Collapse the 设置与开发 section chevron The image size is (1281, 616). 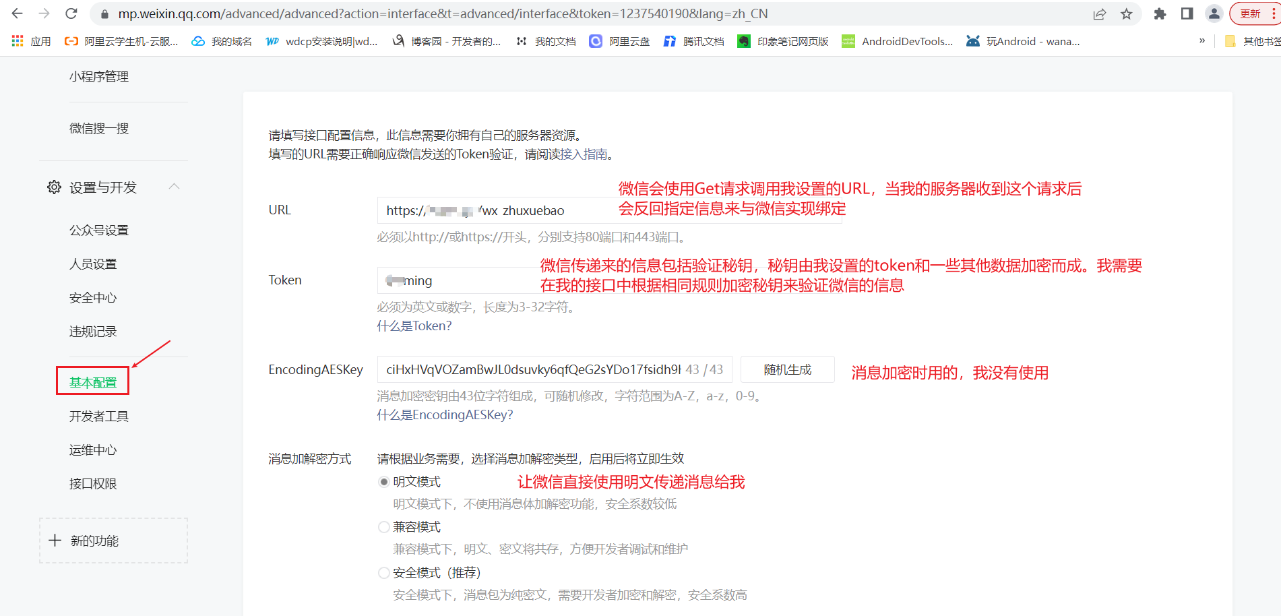175,186
